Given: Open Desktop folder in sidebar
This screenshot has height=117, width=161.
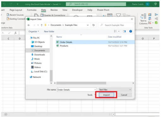Looking at the screenshot, I should click(x=37, y=46).
